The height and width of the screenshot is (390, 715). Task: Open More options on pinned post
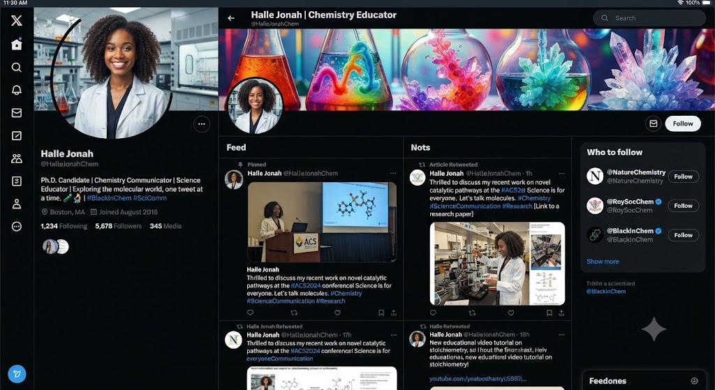point(393,173)
